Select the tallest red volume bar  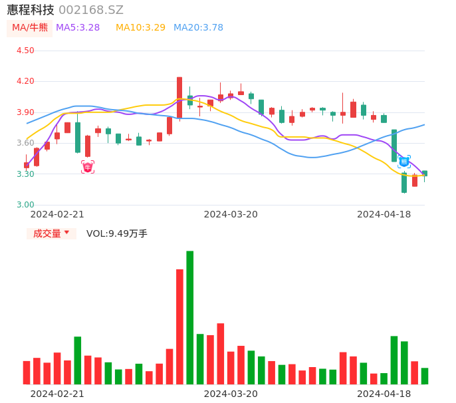[179, 327]
